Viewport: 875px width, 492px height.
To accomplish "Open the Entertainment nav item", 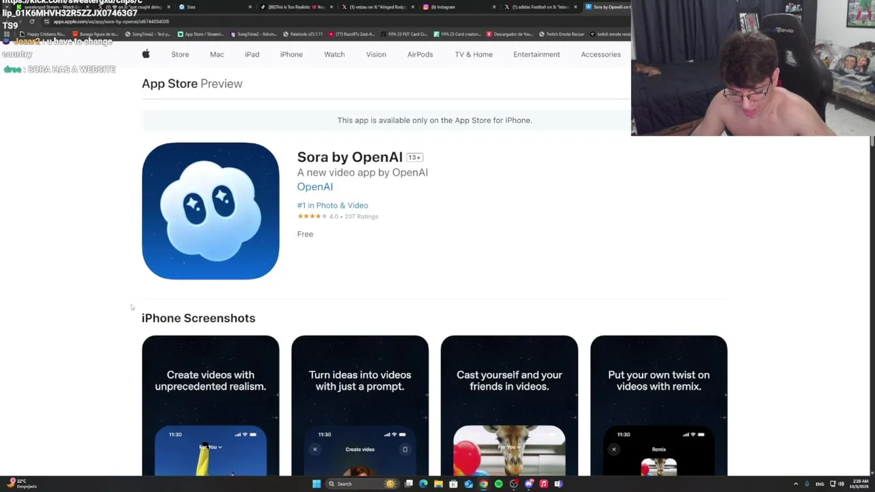I will 537,54.
